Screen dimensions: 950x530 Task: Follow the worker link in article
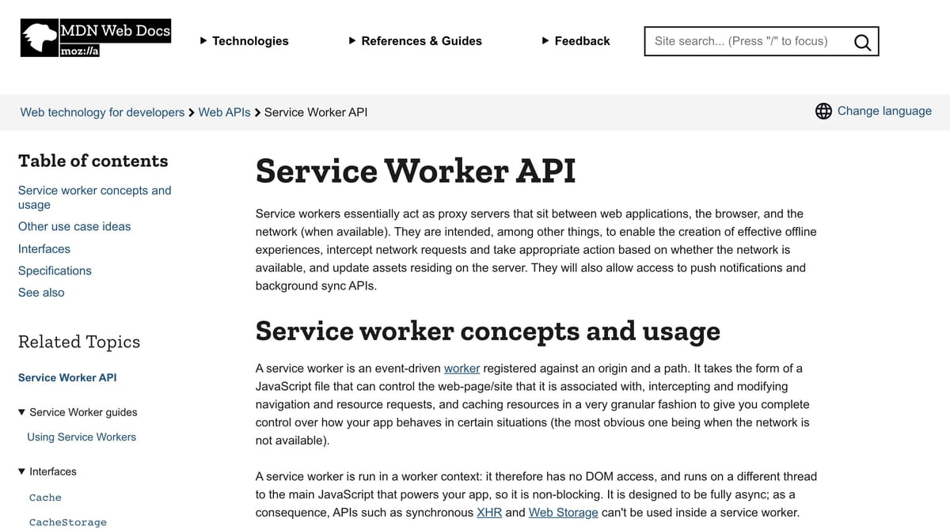[462, 368]
